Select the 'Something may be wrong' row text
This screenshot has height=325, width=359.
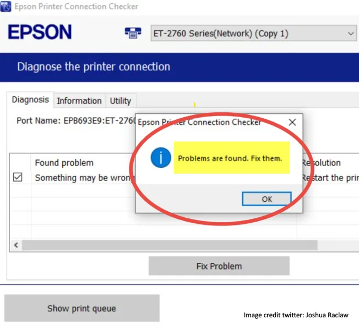[x=85, y=178]
